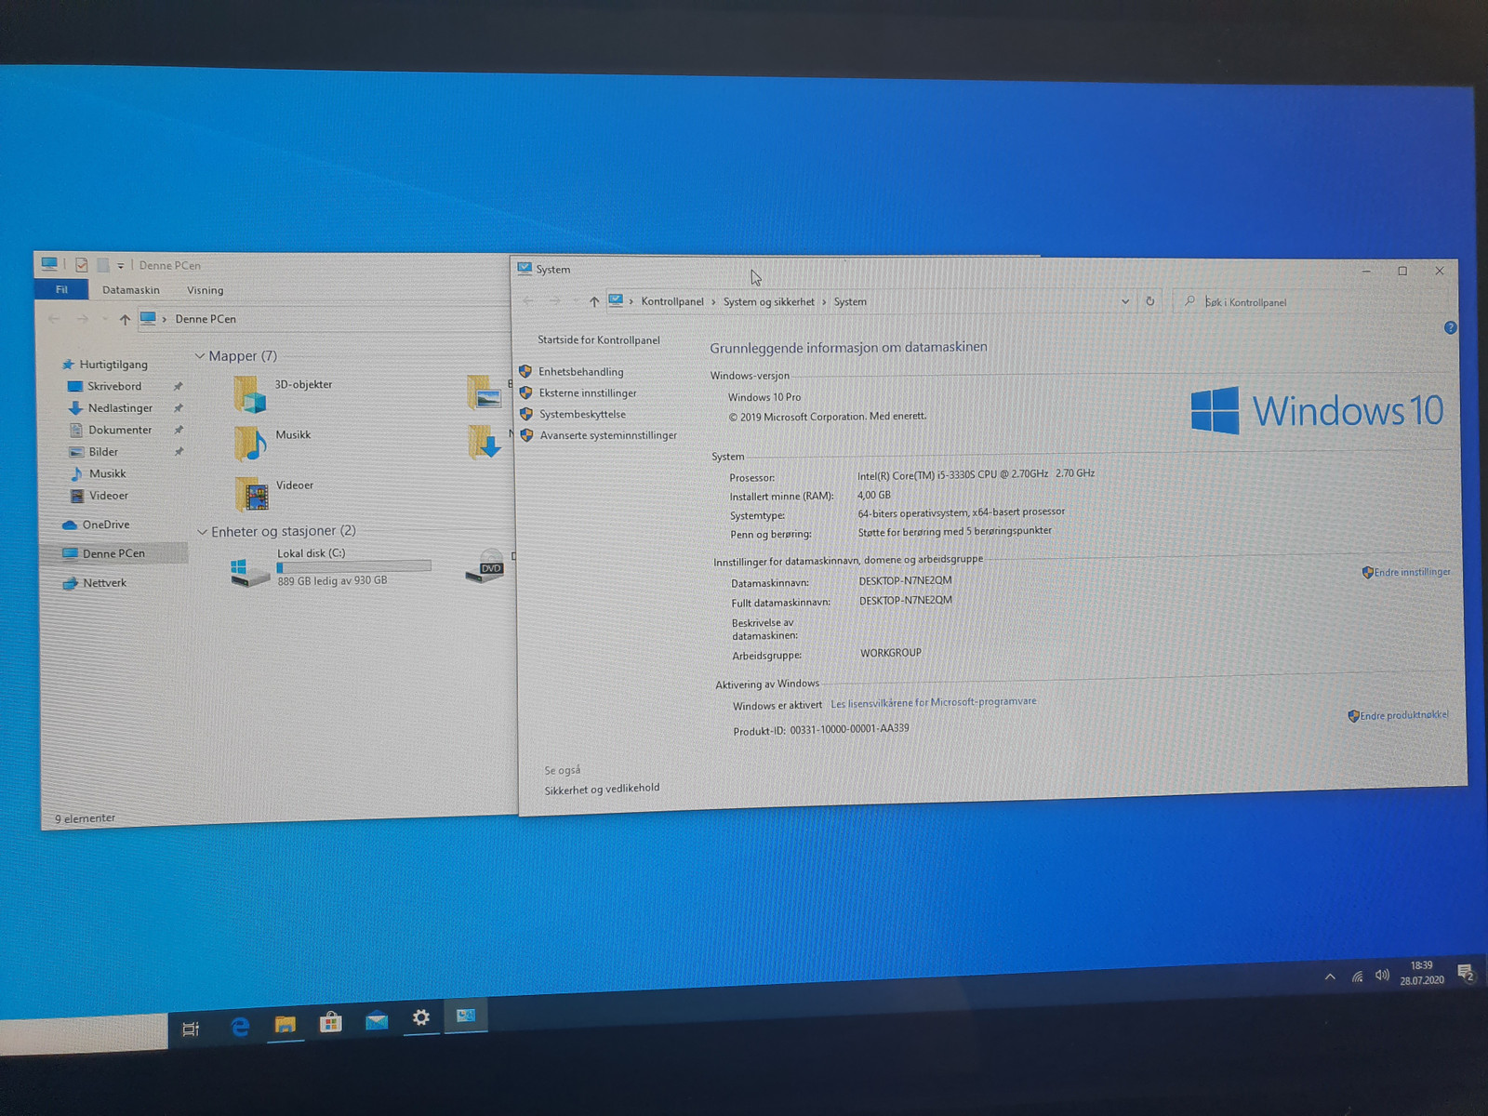Open Les lisensvilkårene for Microsoft-programvare link
The height and width of the screenshot is (1116, 1488).
[x=933, y=703]
